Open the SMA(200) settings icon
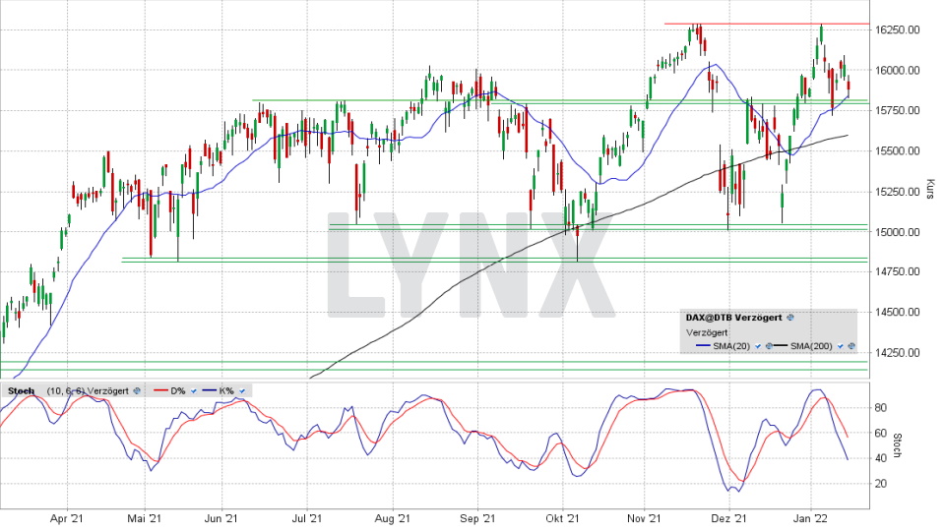 [x=850, y=347]
